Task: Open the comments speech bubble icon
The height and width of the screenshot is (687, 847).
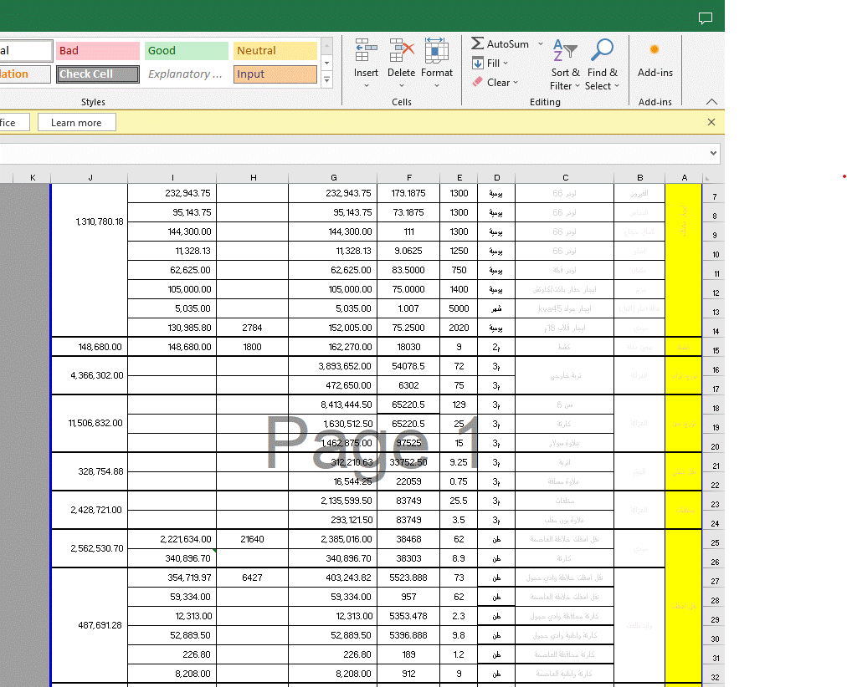Action: 705,18
